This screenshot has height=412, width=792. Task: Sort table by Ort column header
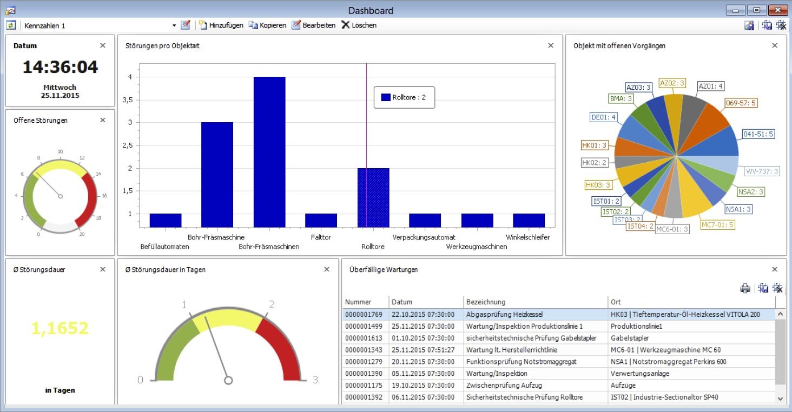[x=691, y=302]
